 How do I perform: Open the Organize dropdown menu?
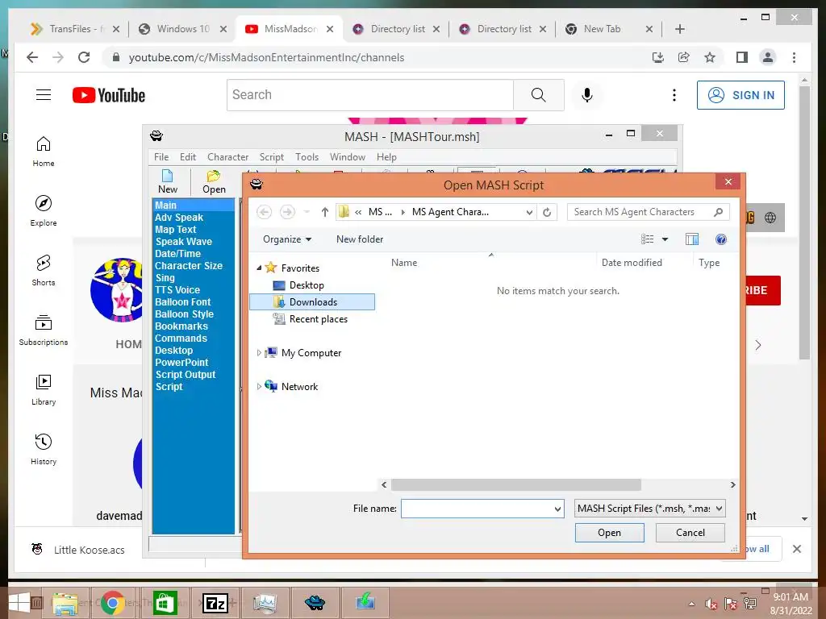[287, 239]
